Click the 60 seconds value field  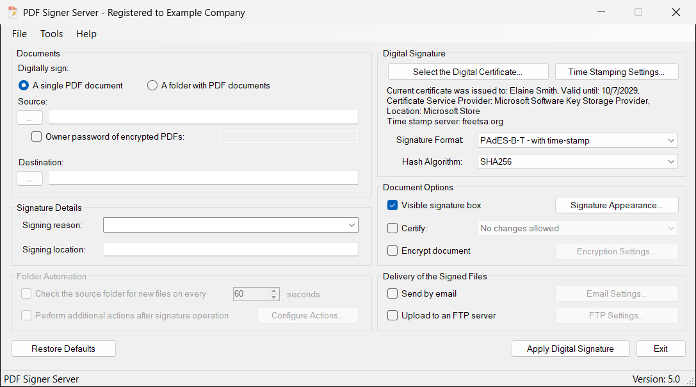[251, 294]
